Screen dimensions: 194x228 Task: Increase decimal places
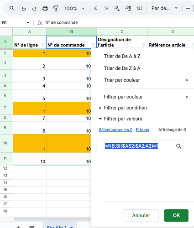pyautogui.click(x=128, y=8)
